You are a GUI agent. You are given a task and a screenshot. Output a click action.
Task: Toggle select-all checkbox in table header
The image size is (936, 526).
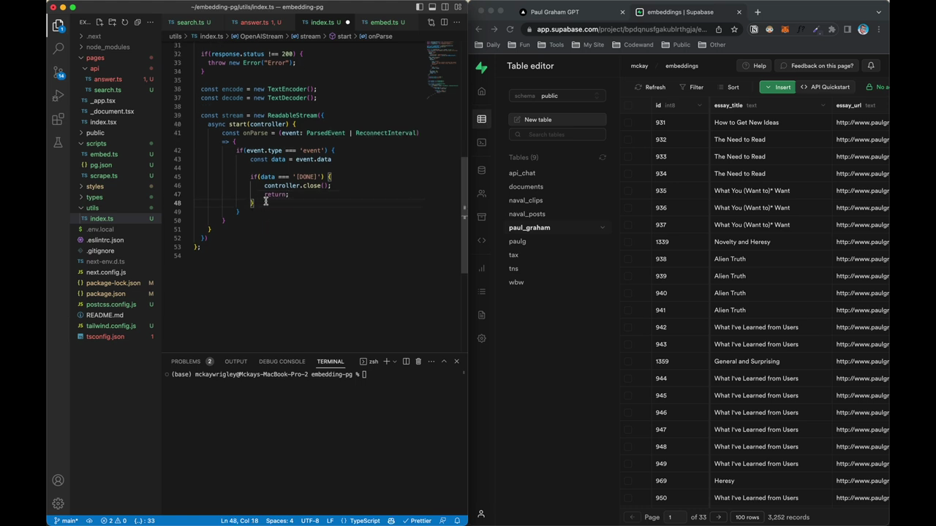[x=628, y=105]
